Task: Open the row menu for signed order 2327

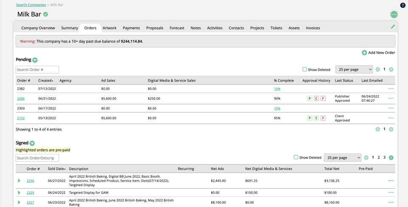Action: pyautogui.click(x=391, y=202)
